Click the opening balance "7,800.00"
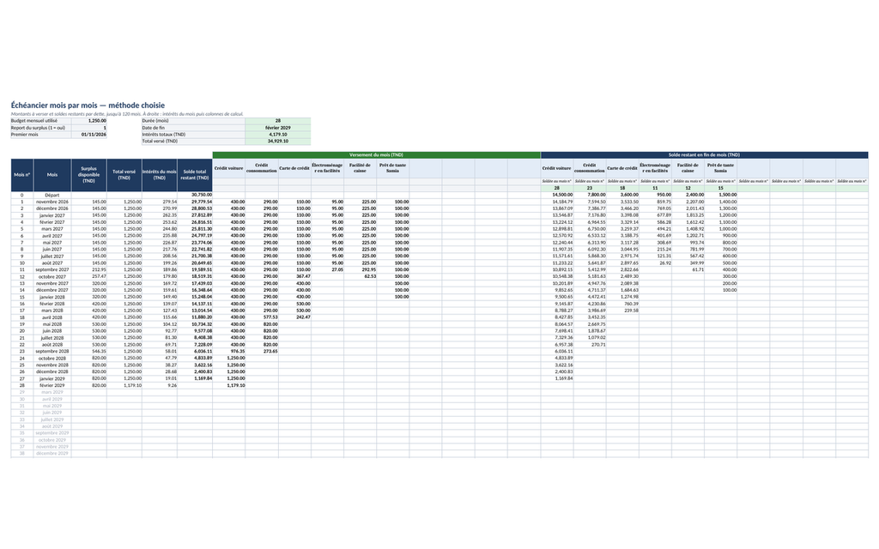The height and width of the screenshot is (549, 879). [x=597, y=195]
